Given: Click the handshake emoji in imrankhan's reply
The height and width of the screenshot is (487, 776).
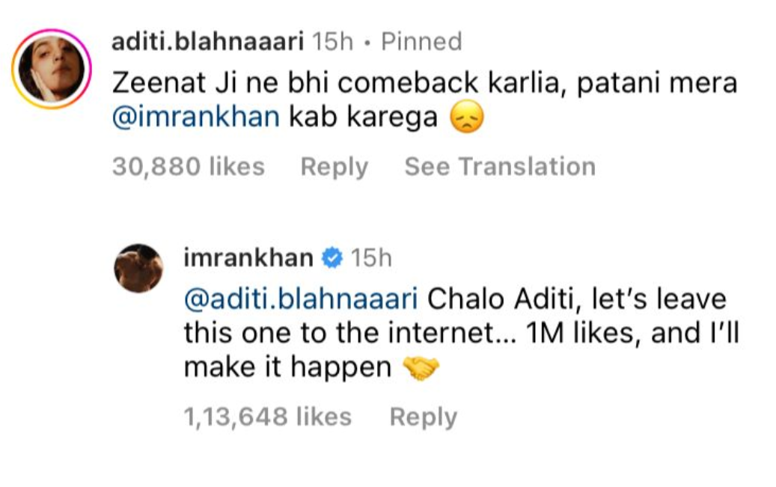Looking at the screenshot, I should coord(420,368).
